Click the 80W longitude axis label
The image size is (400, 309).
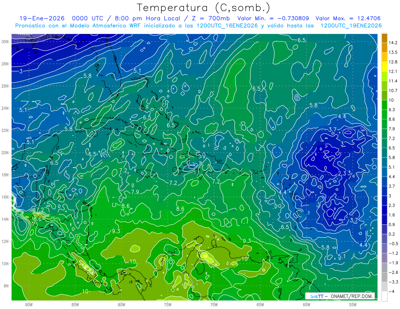(x=121, y=304)
